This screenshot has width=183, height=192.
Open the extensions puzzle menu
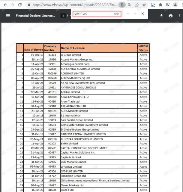[x=160, y=5]
